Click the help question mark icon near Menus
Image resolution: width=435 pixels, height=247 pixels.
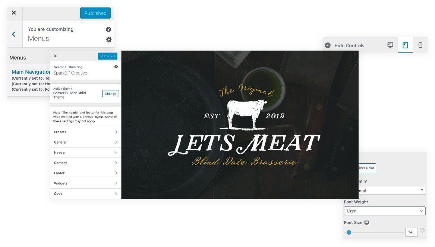[108, 29]
